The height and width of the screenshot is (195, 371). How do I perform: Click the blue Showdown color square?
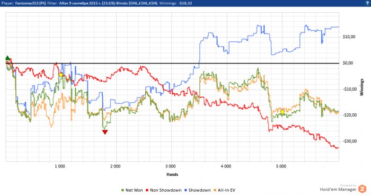point(185,190)
